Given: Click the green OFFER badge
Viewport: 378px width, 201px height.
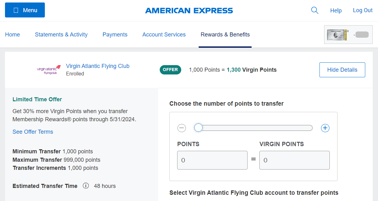Looking at the screenshot, I should click(170, 70).
